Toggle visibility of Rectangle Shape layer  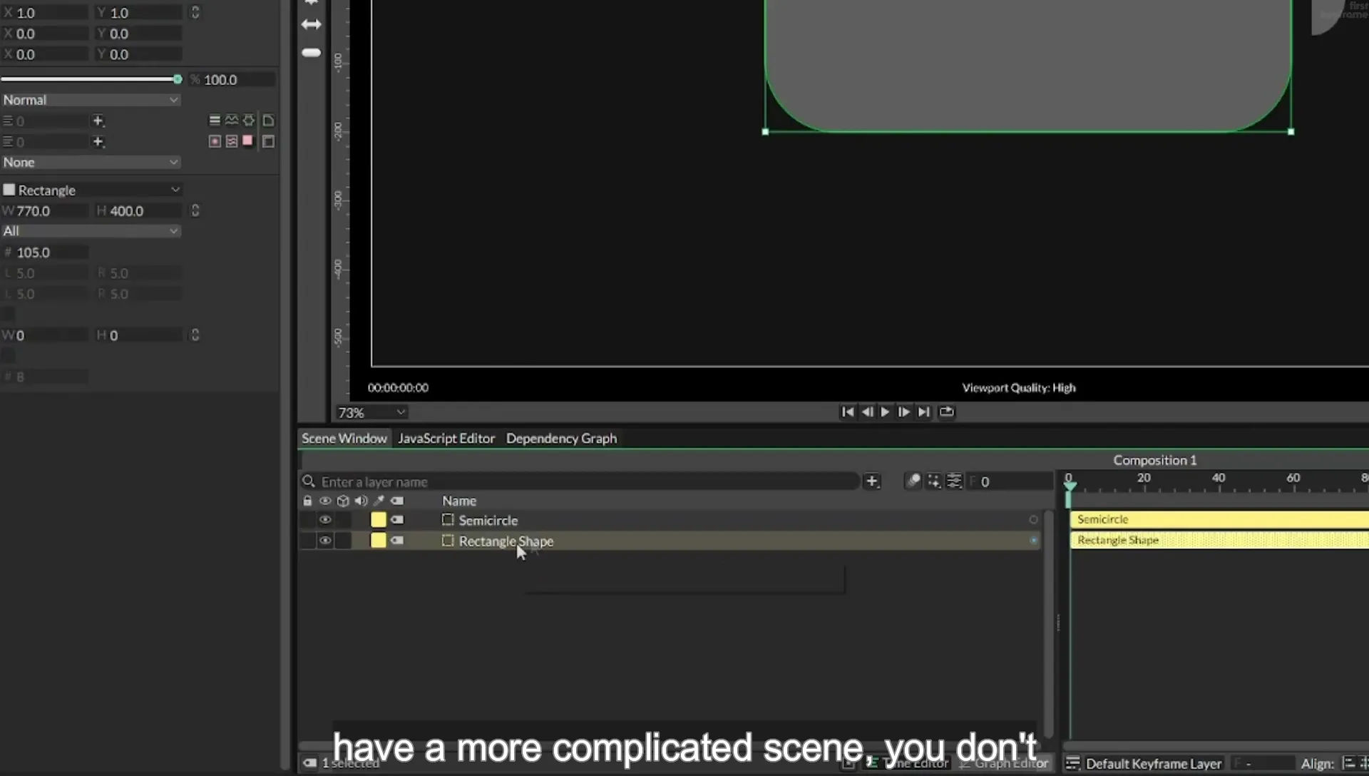click(325, 541)
